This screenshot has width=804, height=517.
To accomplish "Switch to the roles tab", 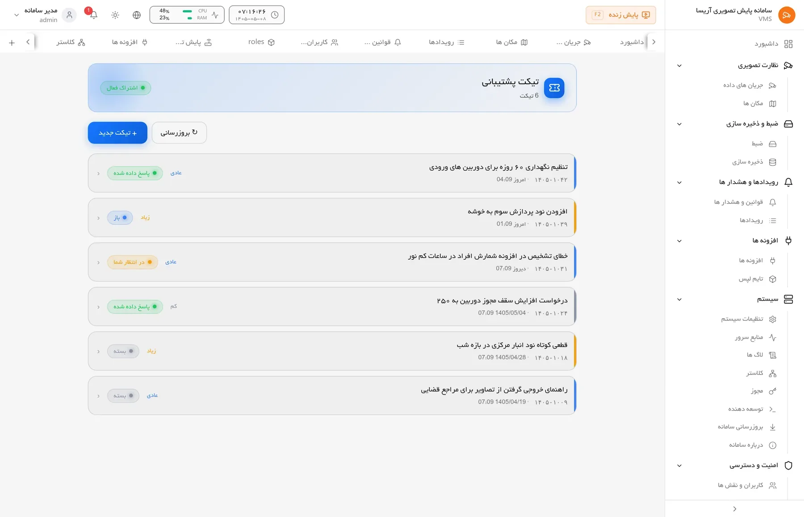I will point(261,42).
